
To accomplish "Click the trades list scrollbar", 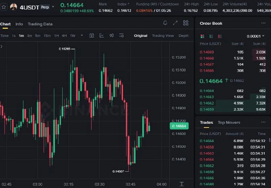I will 270,140.
